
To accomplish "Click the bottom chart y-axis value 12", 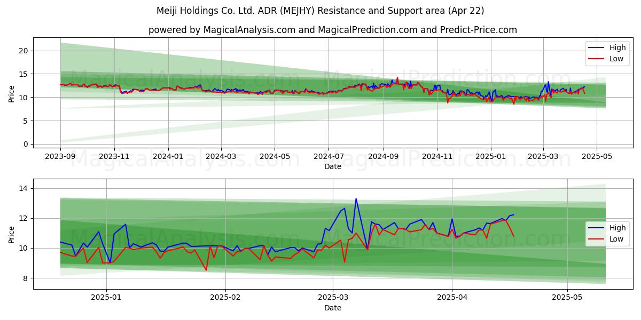I will click(x=25, y=218).
